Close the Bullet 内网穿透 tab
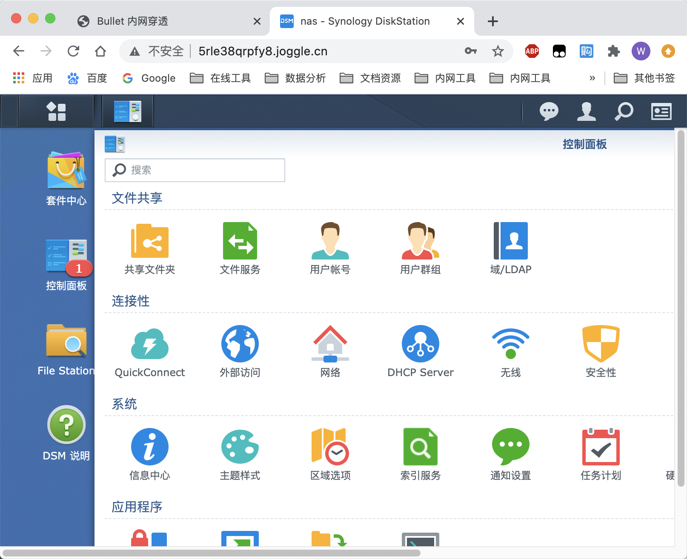Screen dimensions: 687x559 coord(257,21)
